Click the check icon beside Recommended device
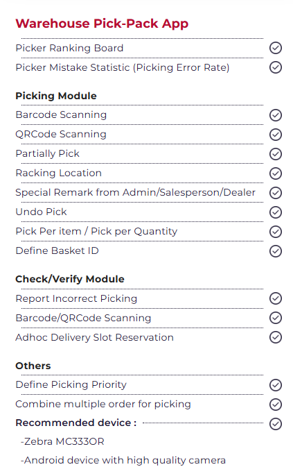 click(x=276, y=424)
